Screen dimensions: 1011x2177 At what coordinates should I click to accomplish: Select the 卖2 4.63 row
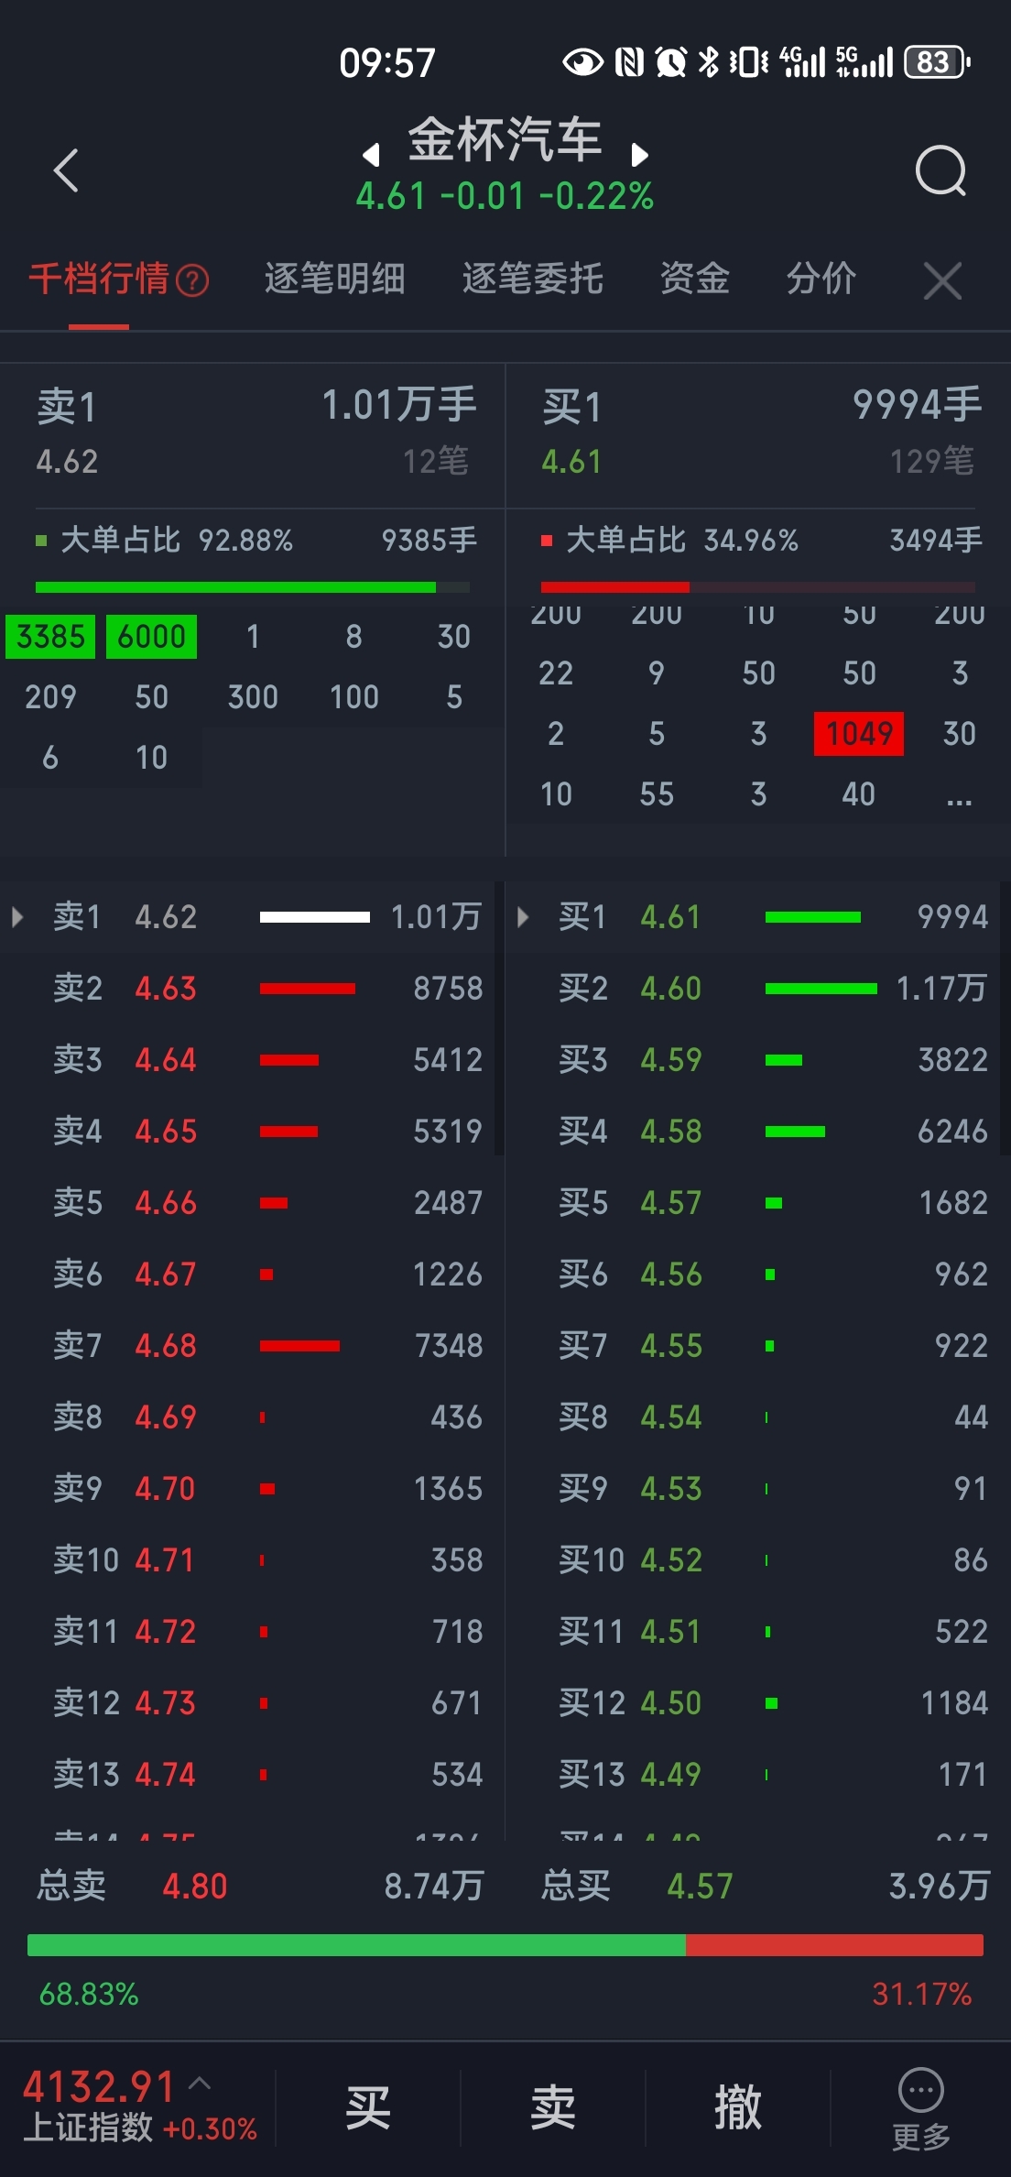[x=253, y=989]
